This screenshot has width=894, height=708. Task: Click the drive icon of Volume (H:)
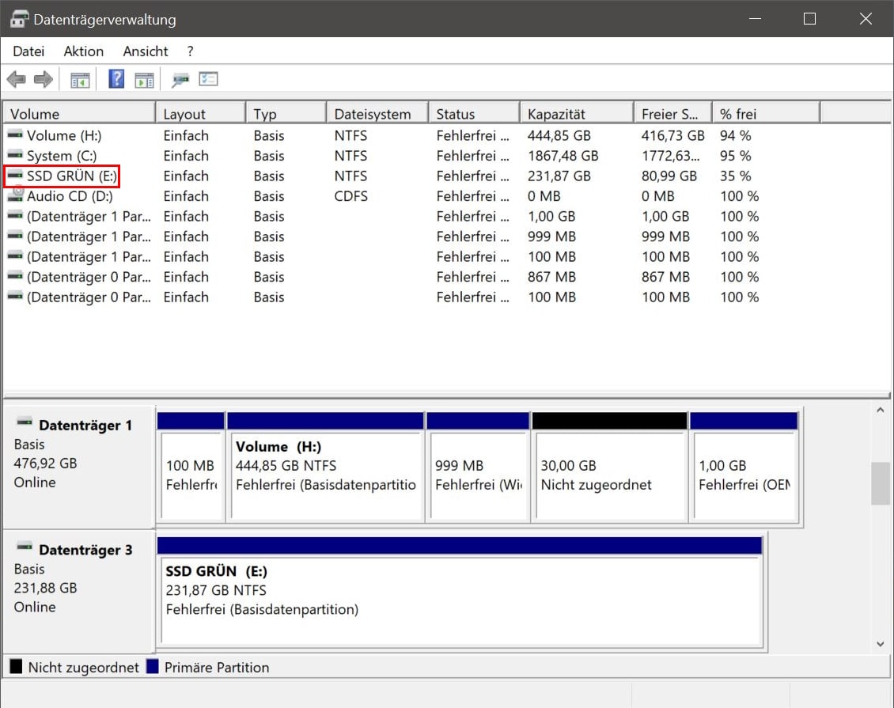tap(15, 135)
